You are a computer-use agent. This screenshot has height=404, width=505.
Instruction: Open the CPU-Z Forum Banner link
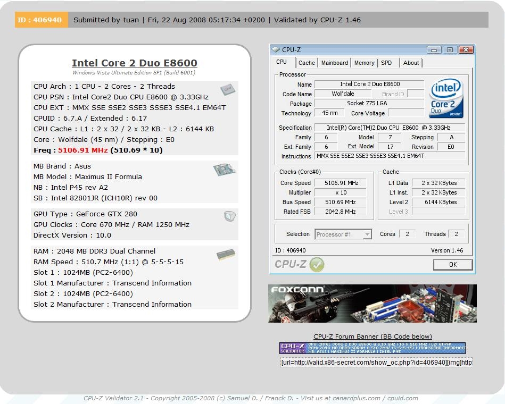tap(372, 336)
